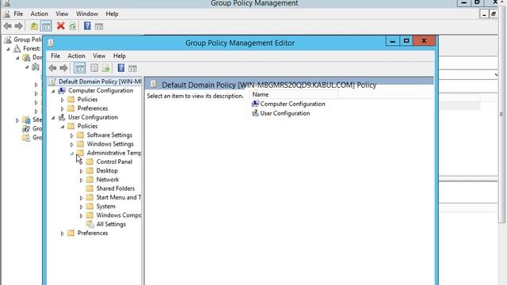Select the Windows Settings tree item
Image resolution: width=507 pixels, height=285 pixels.
tap(110, 144)
